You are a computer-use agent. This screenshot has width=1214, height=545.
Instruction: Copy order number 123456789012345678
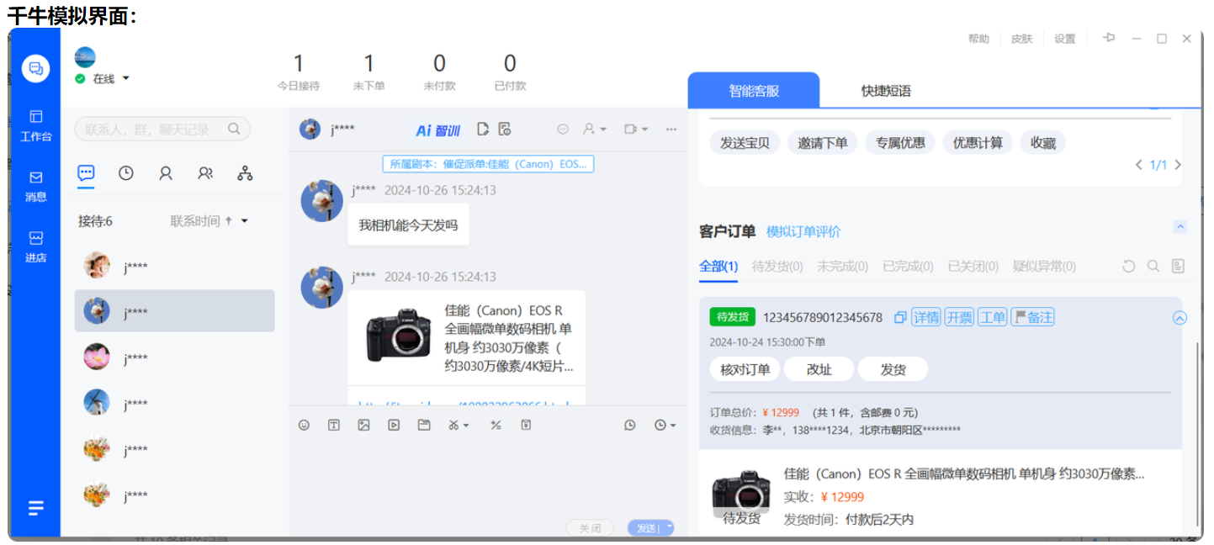click(x=900, y=317)
